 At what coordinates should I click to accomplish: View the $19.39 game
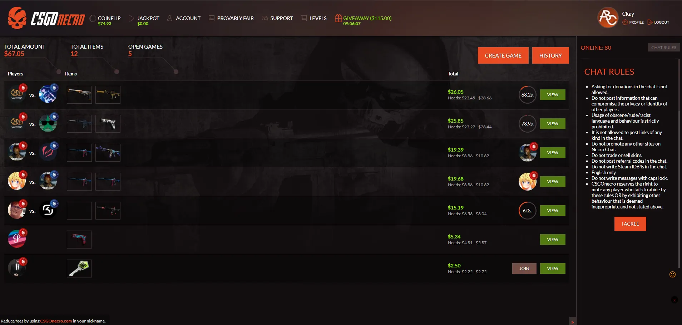click(553, 153)
